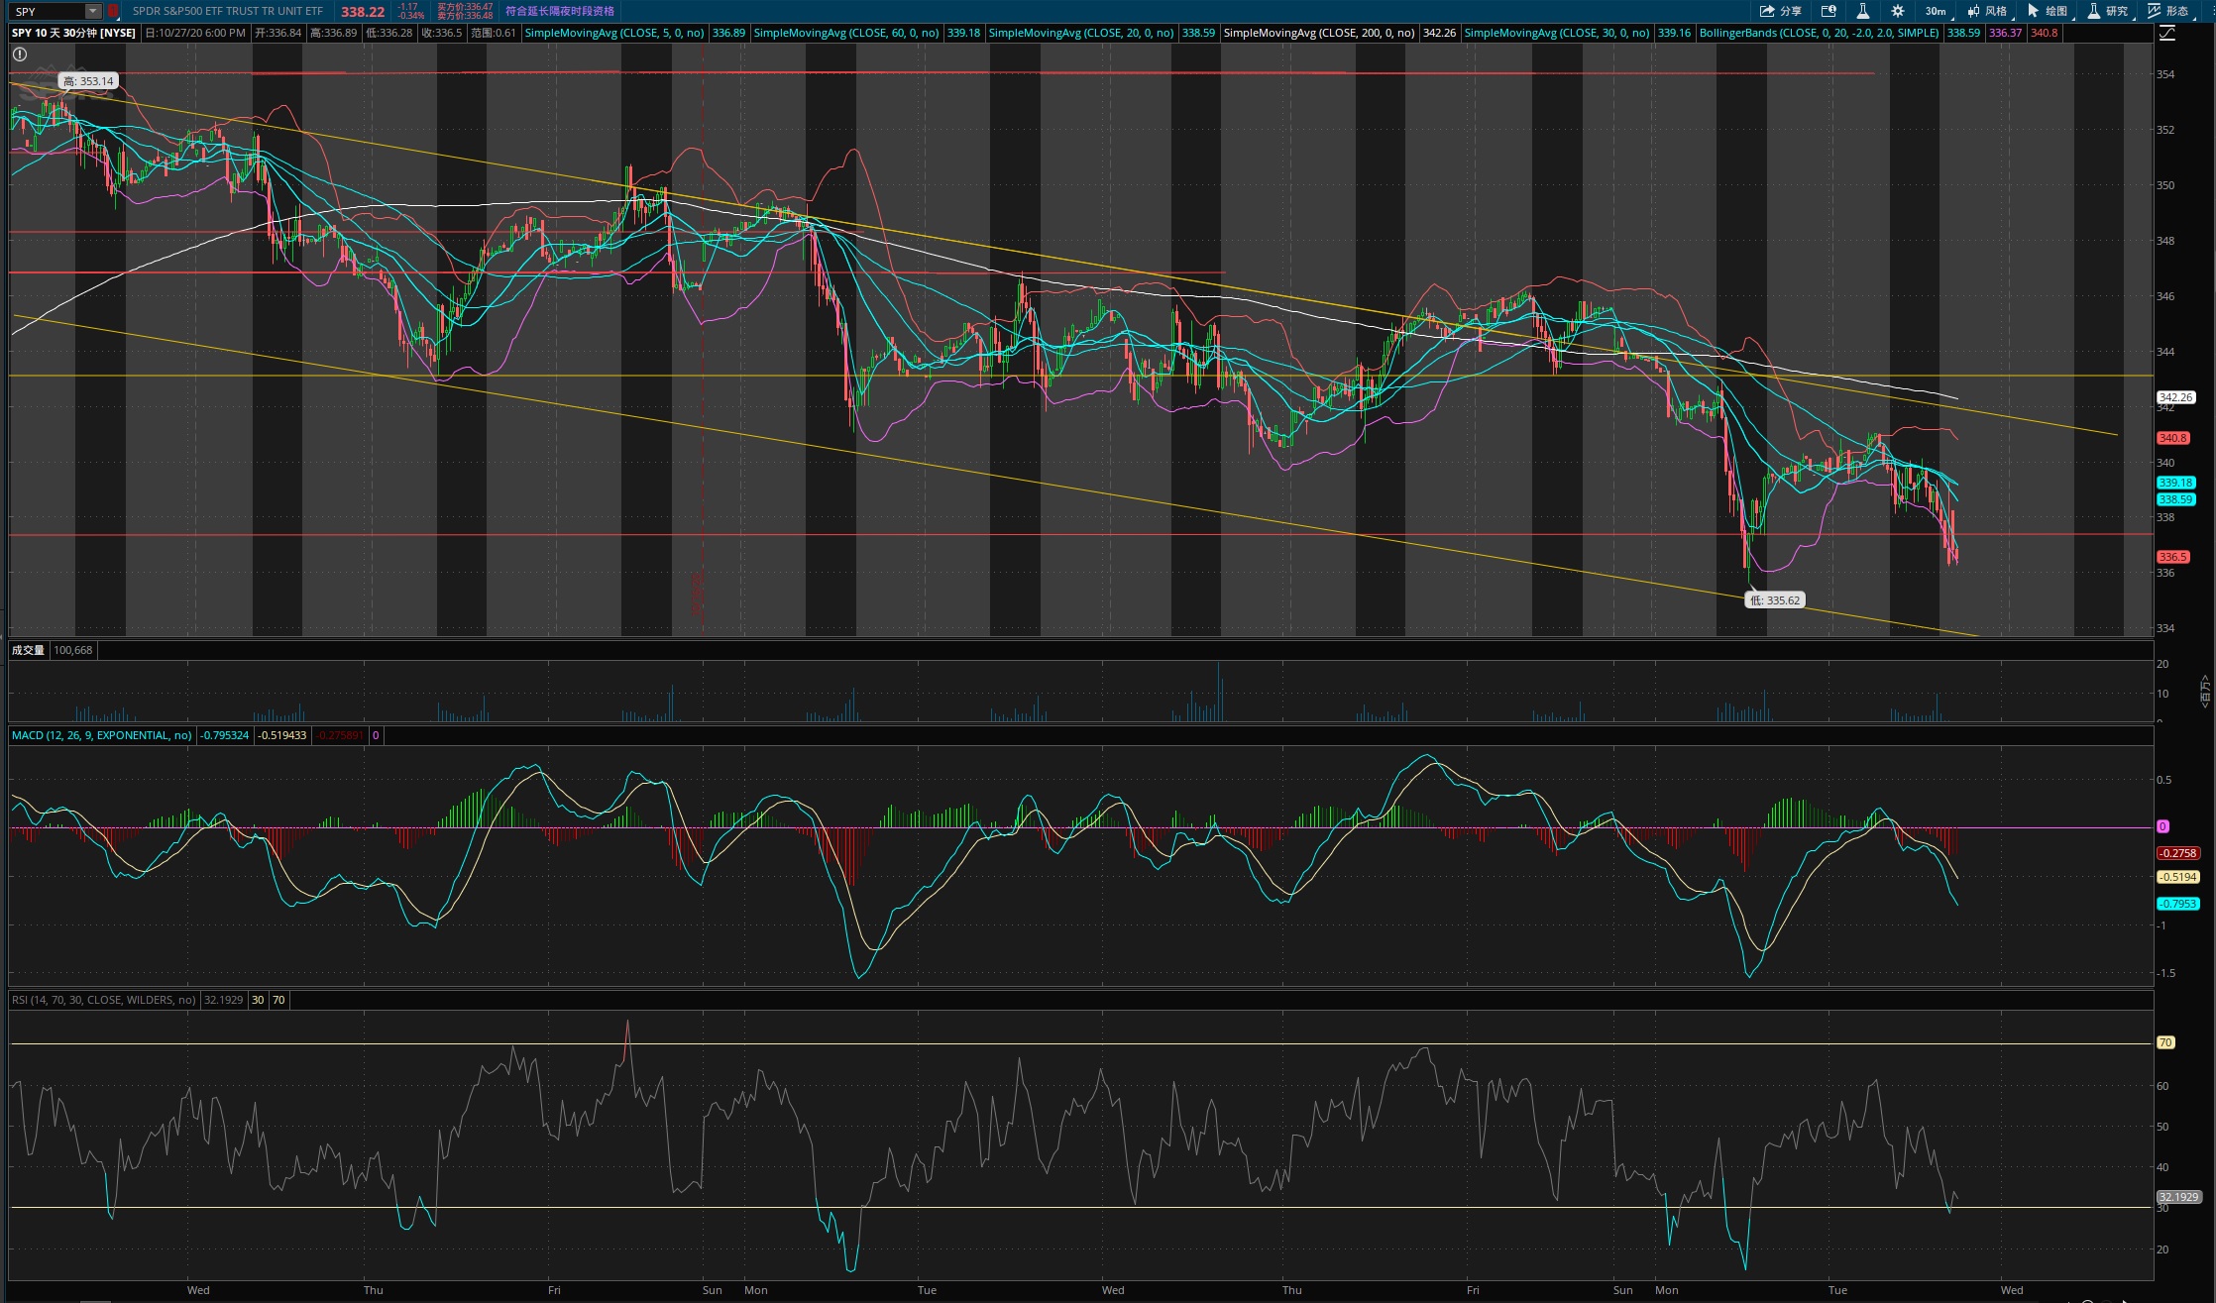Click the Share (分享) arrow icon
This screenshot has height=1303, width=2216.
pyautogui.click(x=1767, y=11)
